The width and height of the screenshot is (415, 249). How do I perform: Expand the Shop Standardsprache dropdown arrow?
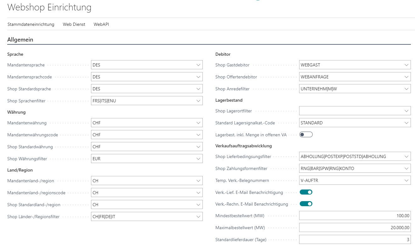198,89
